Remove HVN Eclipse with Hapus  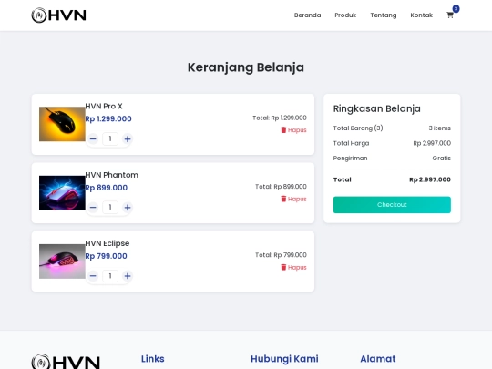tap(293, 267)
